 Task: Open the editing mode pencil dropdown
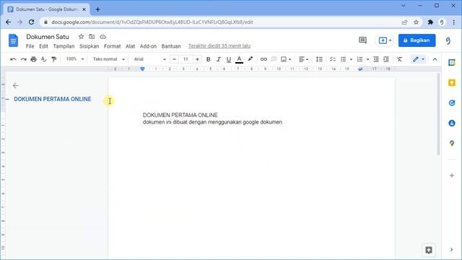click(419, 59)
